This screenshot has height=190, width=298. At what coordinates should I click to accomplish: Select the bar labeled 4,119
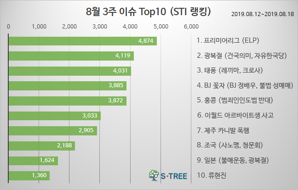71,56
